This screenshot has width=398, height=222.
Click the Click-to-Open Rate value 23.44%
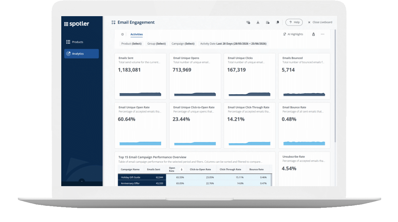click(181, 119)
